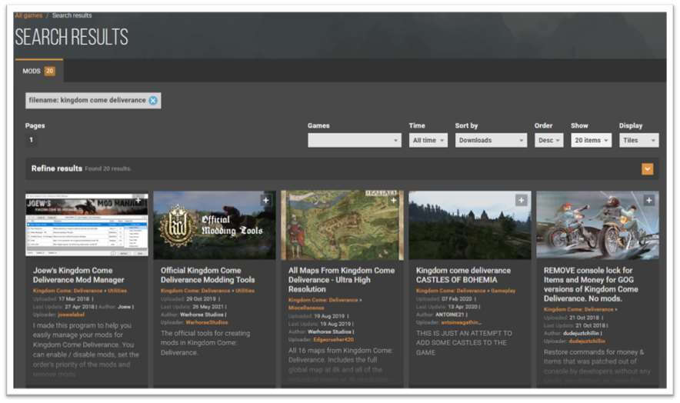Open uploader joewalabel profile
Image resolution: width=680 pixels, height=403 pixels.
pos(71,315)
